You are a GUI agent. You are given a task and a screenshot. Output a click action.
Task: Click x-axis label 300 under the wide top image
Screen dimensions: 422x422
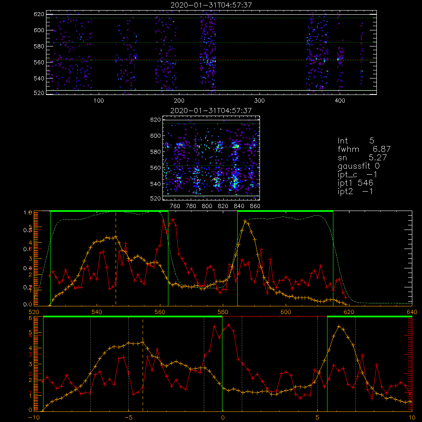coord(260,101)
